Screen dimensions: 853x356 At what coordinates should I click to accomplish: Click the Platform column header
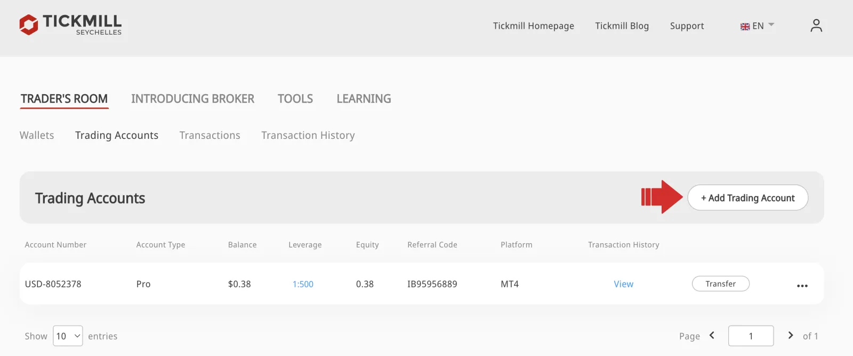tap(516, 245)
